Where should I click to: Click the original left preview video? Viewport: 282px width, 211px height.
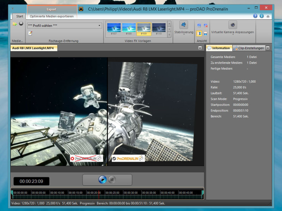[59, 111]
